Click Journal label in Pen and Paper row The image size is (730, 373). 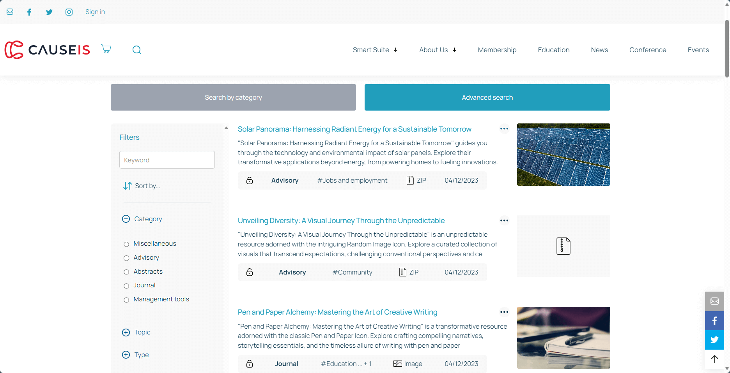286,364
